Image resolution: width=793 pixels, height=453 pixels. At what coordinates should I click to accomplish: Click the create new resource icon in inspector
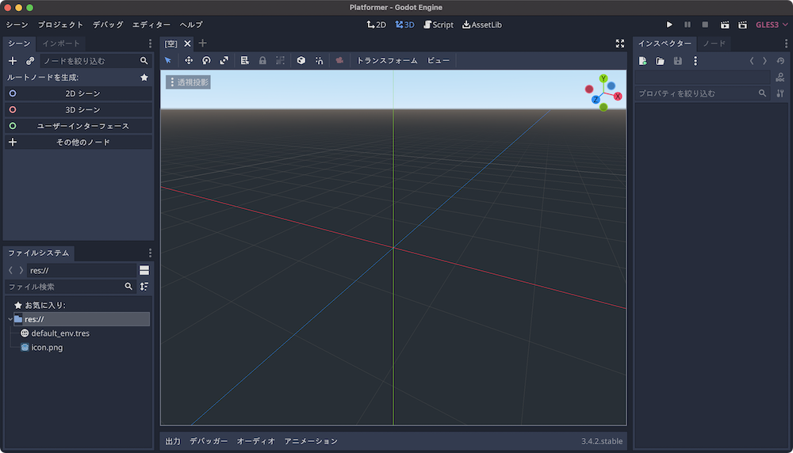[x=643, y=61]
